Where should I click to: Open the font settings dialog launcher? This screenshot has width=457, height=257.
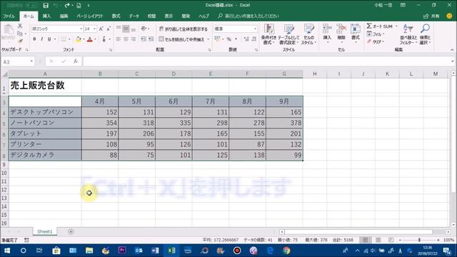coord(111,50)
